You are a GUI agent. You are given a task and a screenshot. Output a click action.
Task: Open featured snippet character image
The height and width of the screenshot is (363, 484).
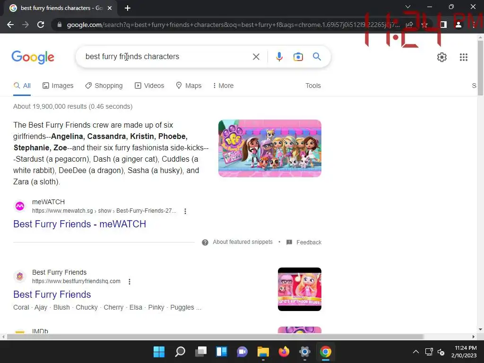click(270, 148)
